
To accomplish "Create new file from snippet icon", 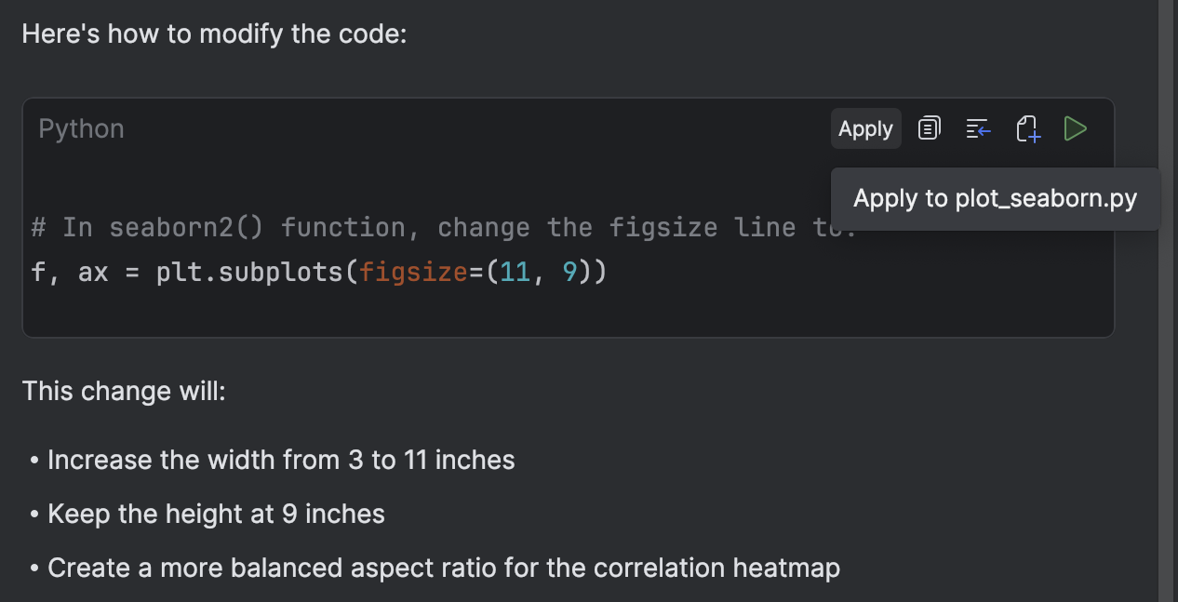I will [x=1027, y=128].
